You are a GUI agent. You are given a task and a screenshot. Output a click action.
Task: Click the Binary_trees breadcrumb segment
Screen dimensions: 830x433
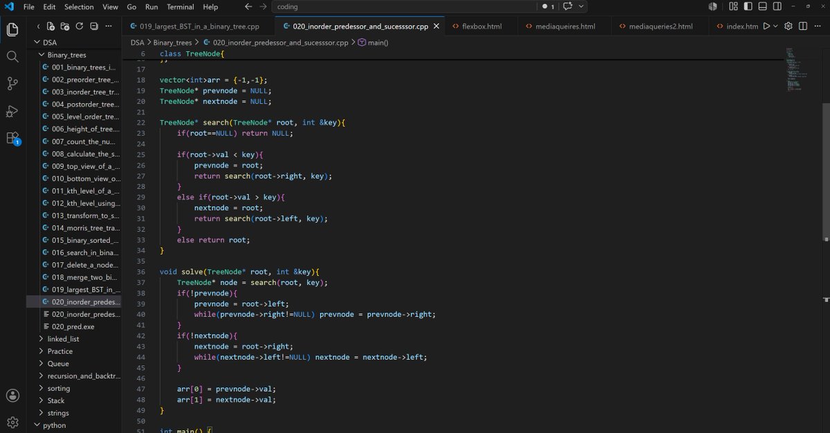click(173, 42)
